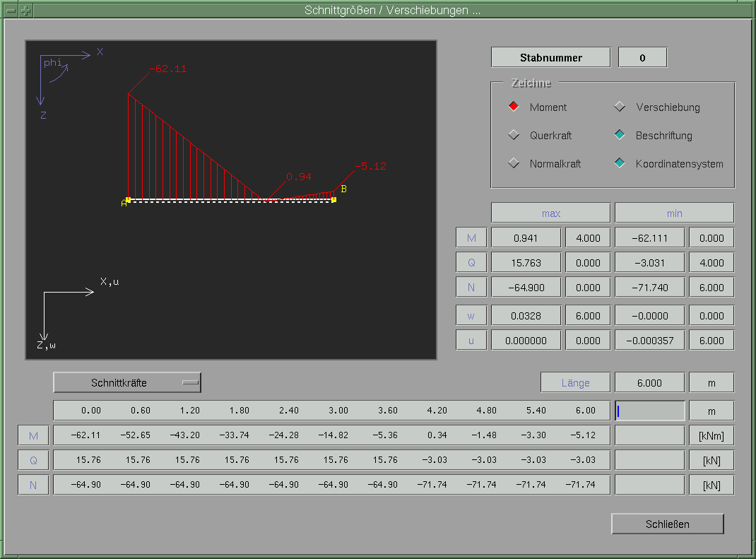The image size is (756, 559).
Task: Click the min column header
Action: pyautogui.click(x=674, y=213)
